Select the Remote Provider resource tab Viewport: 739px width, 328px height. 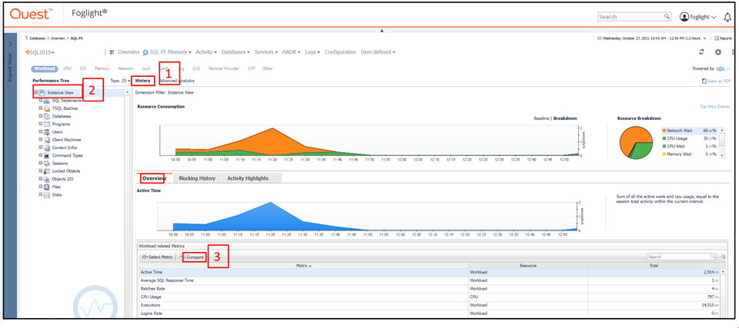(224, 68)
